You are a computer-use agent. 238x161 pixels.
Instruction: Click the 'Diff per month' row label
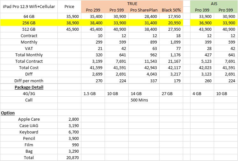(x=29, y=81)
